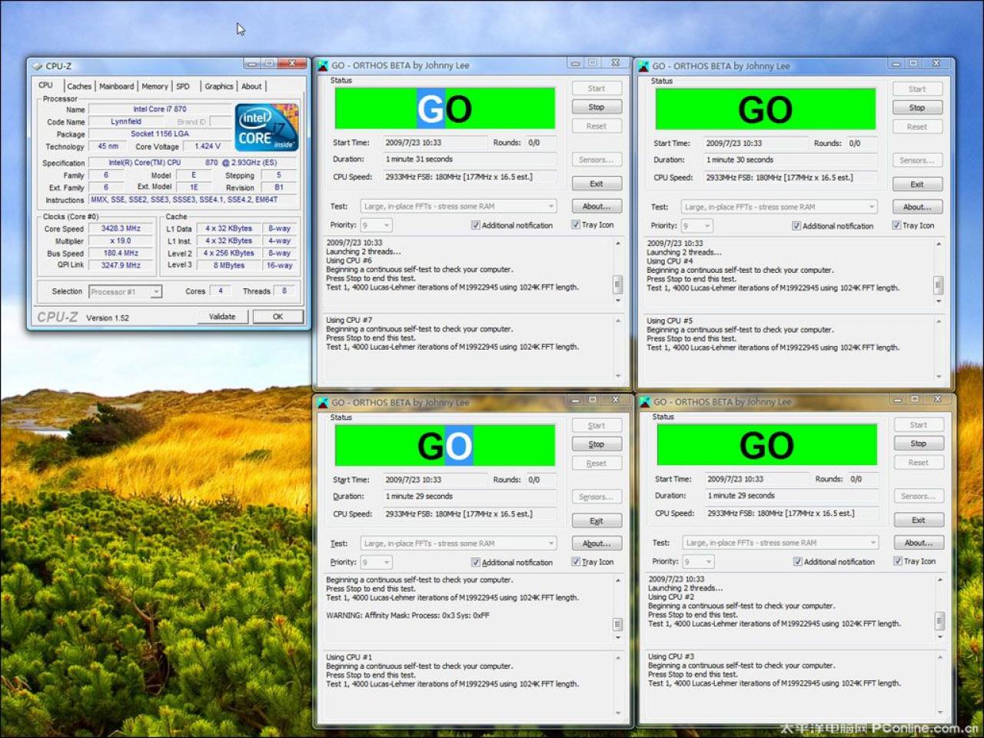Stop the ORTHOS test using CPU #2
The width and height of the screenshot is (984, 738).
(919, 444)
